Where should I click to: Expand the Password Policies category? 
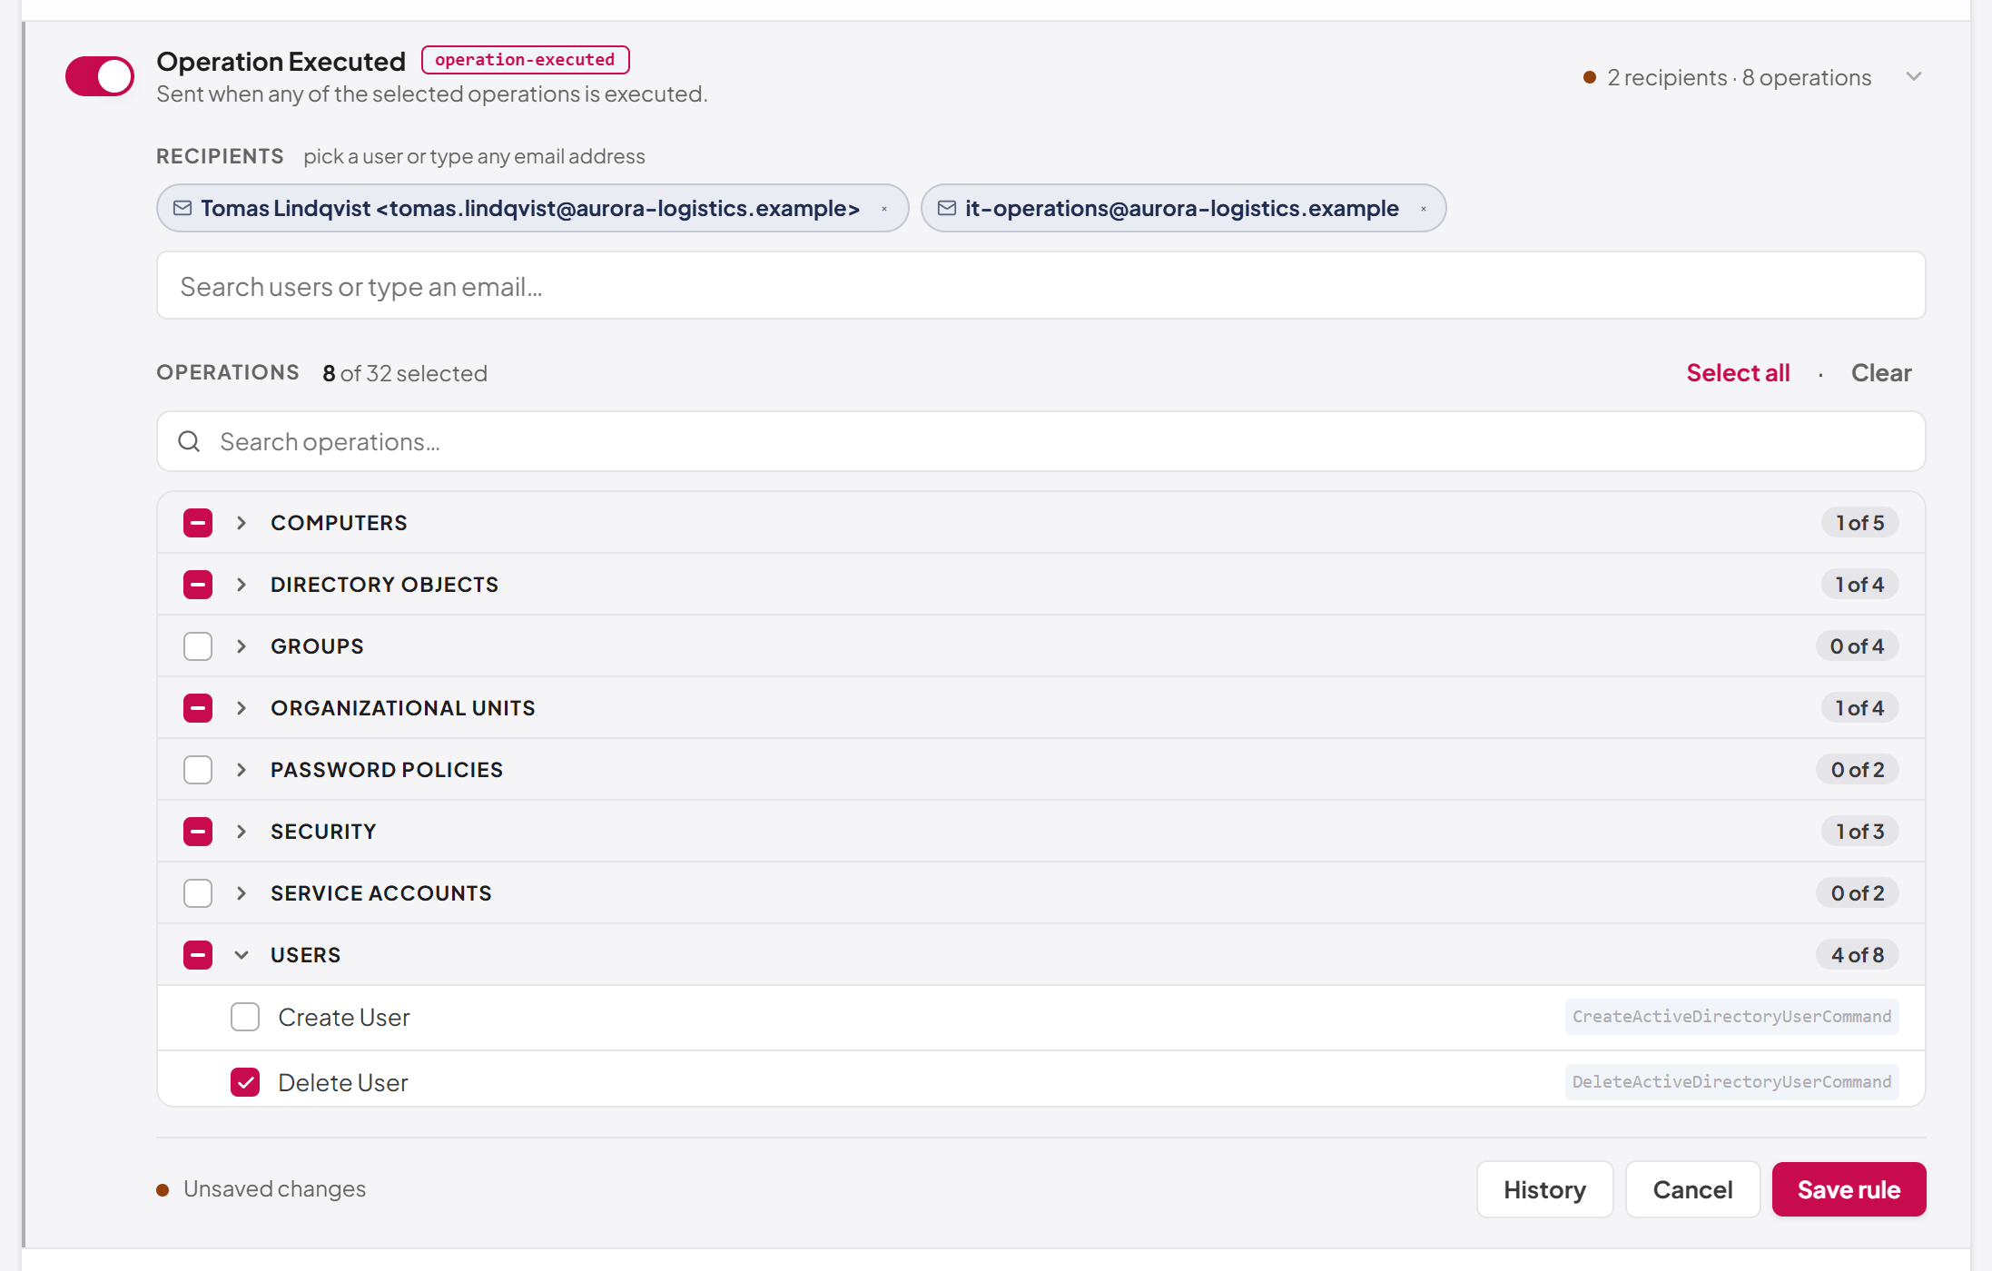pyautogui.click(x=242, y=770)
